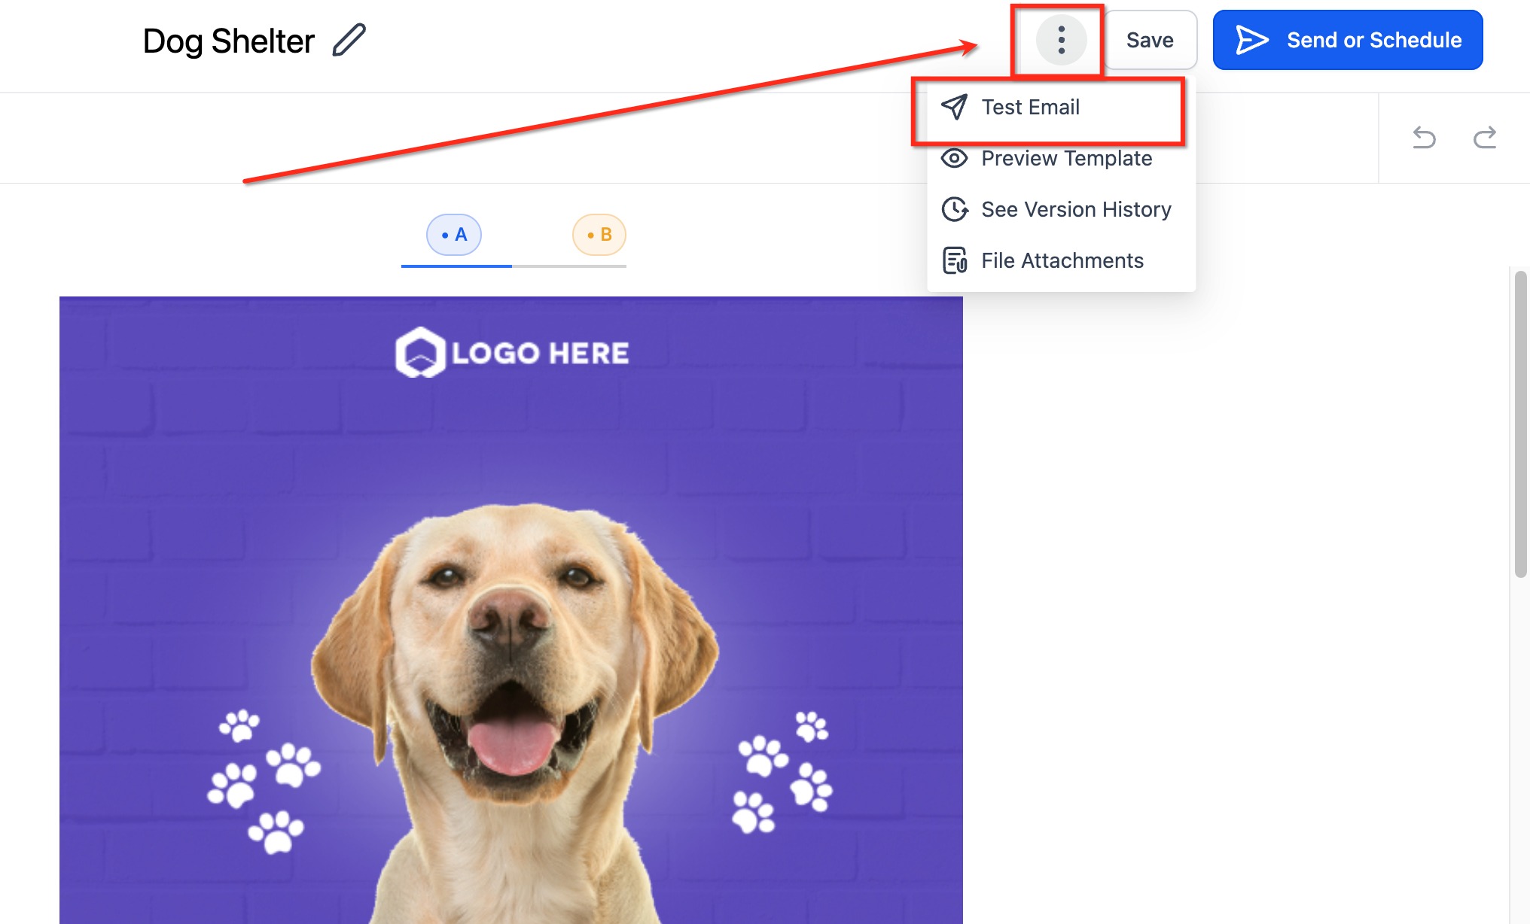Click the paper plane icon beside Test Email
This screenshot has height=924, width=1530.
954,107
